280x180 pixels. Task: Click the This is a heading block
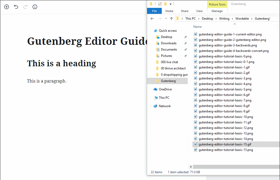62,63
